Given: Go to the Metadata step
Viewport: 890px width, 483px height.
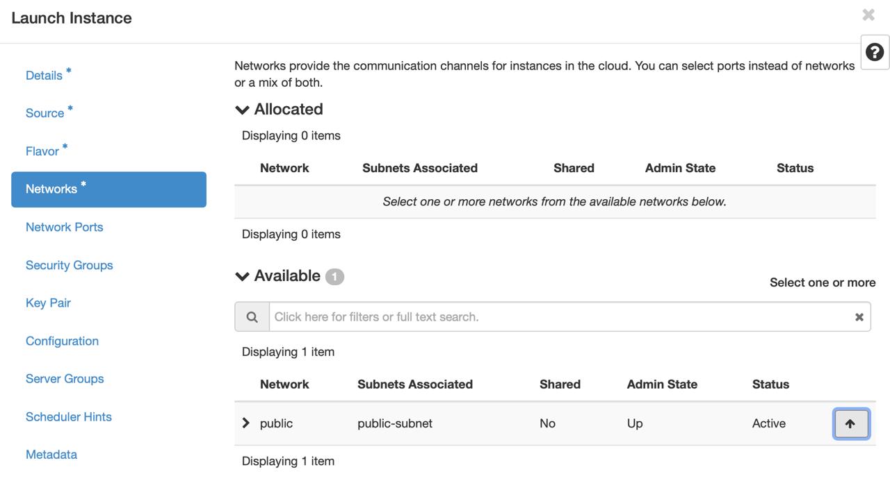Looking at the screenshot, I should point(51,454).
